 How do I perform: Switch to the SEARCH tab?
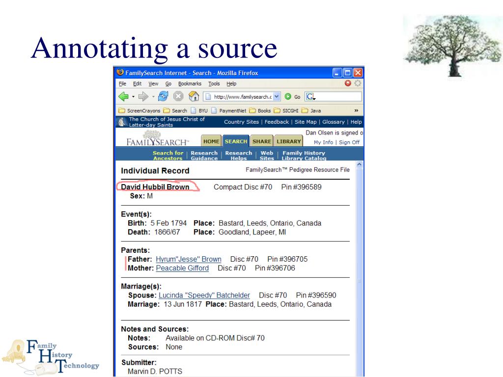tap(236, 141)
